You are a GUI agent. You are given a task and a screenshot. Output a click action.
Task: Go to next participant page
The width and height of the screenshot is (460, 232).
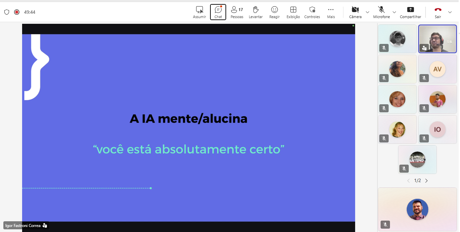(x=426, y=181)
